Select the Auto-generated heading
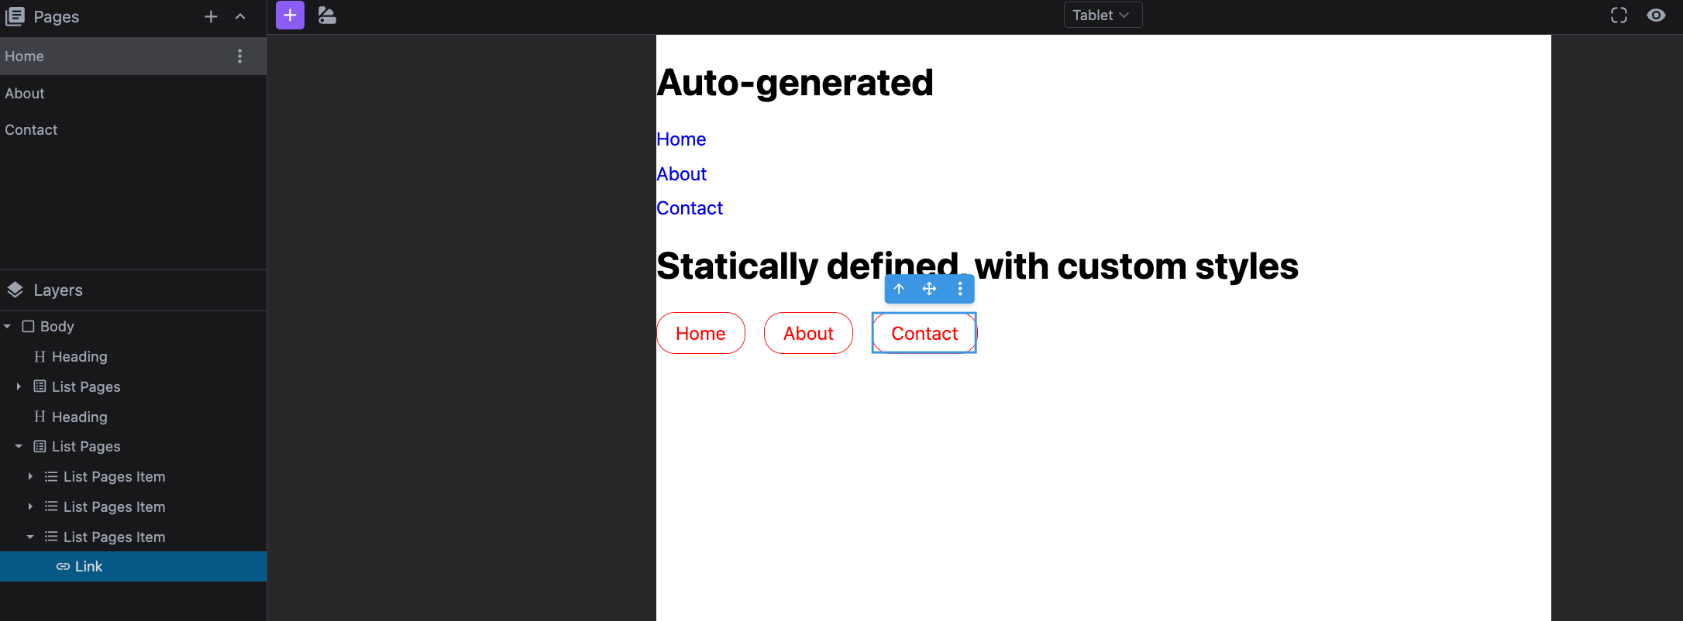 point(795,82)
